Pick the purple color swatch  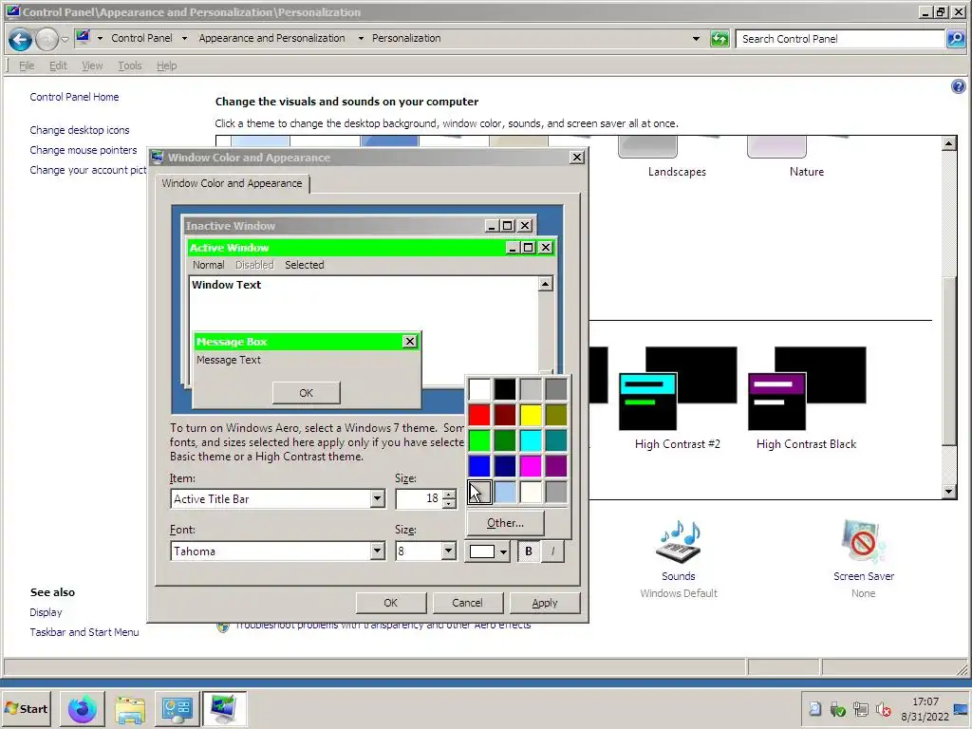click(556, 466)
